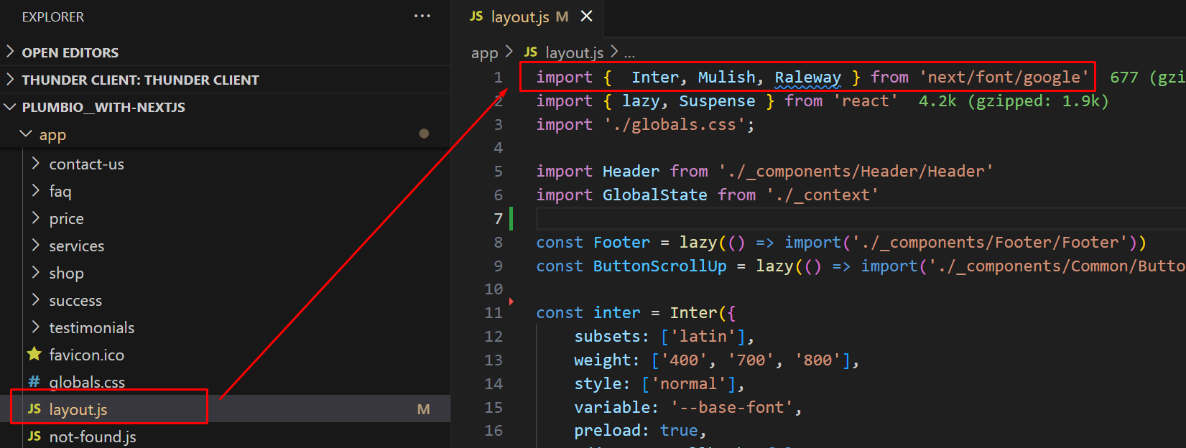The image size is (1186, 448).
Task: Click the JS icon in the layout.js tab
Action: (x=476, y=16)
